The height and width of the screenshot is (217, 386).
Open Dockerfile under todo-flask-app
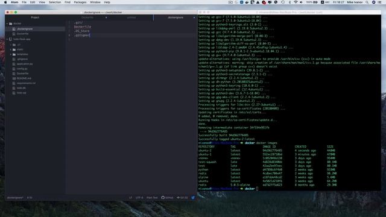tap(23, 74)
